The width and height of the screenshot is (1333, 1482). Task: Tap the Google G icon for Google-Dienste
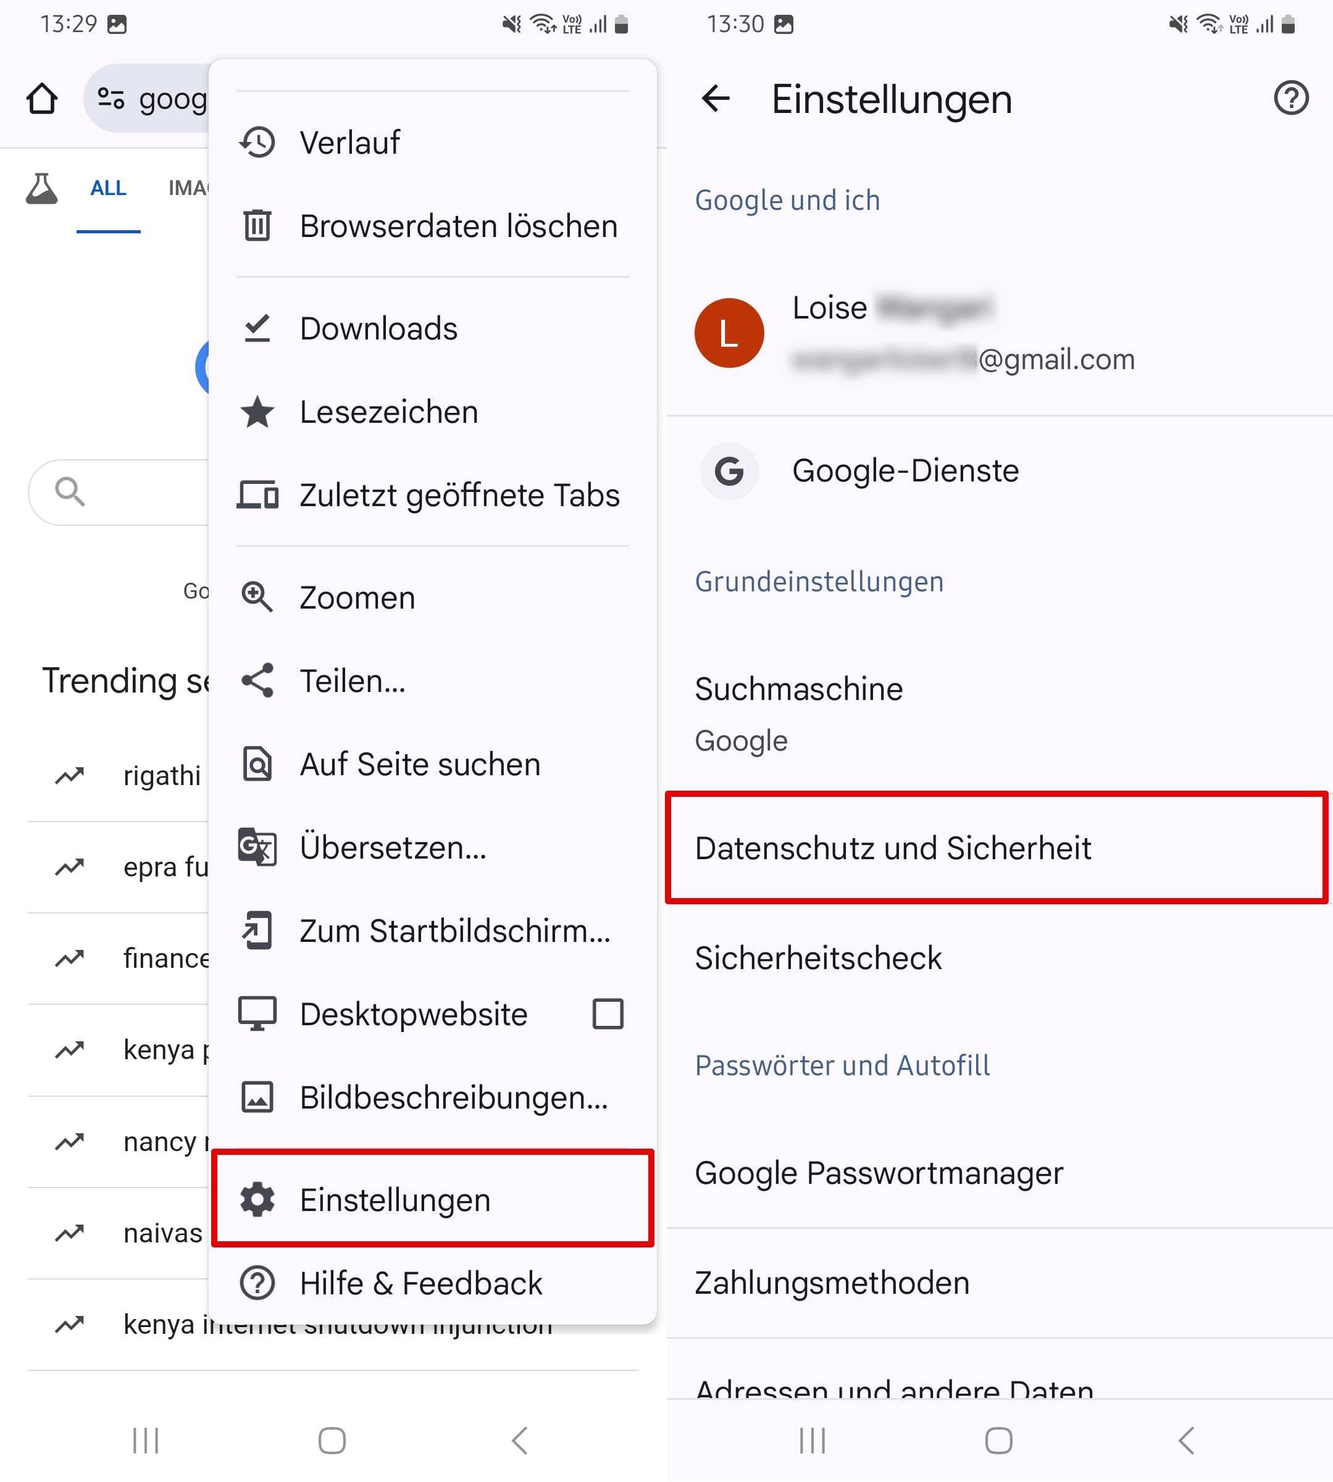[x=729, y=471]
